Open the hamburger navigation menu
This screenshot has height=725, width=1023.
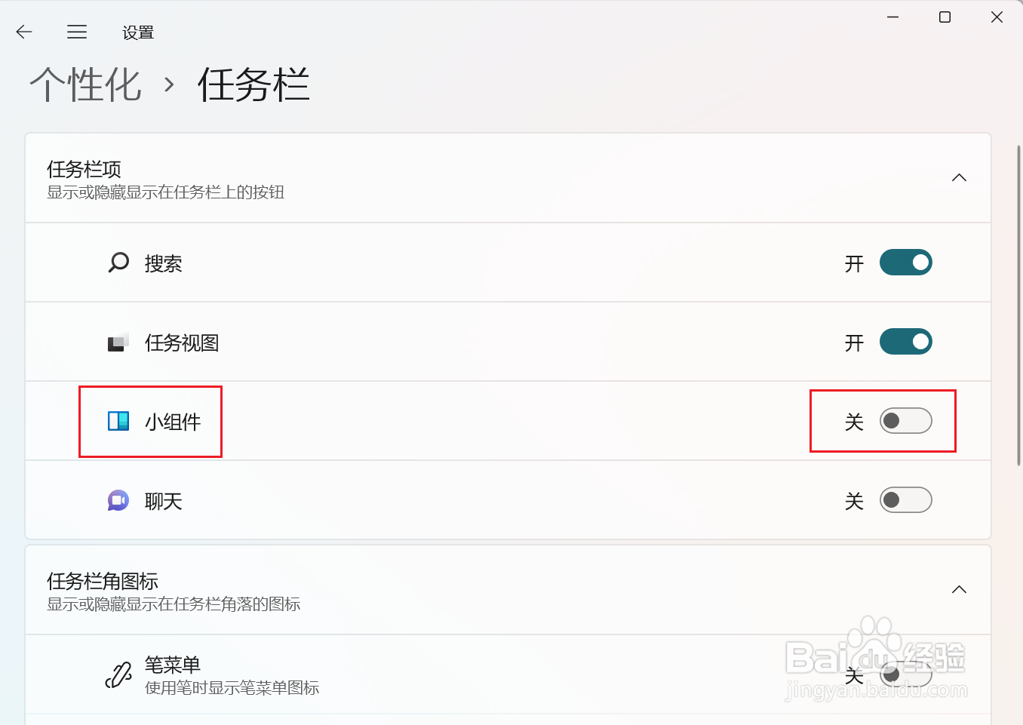(77, 32)
